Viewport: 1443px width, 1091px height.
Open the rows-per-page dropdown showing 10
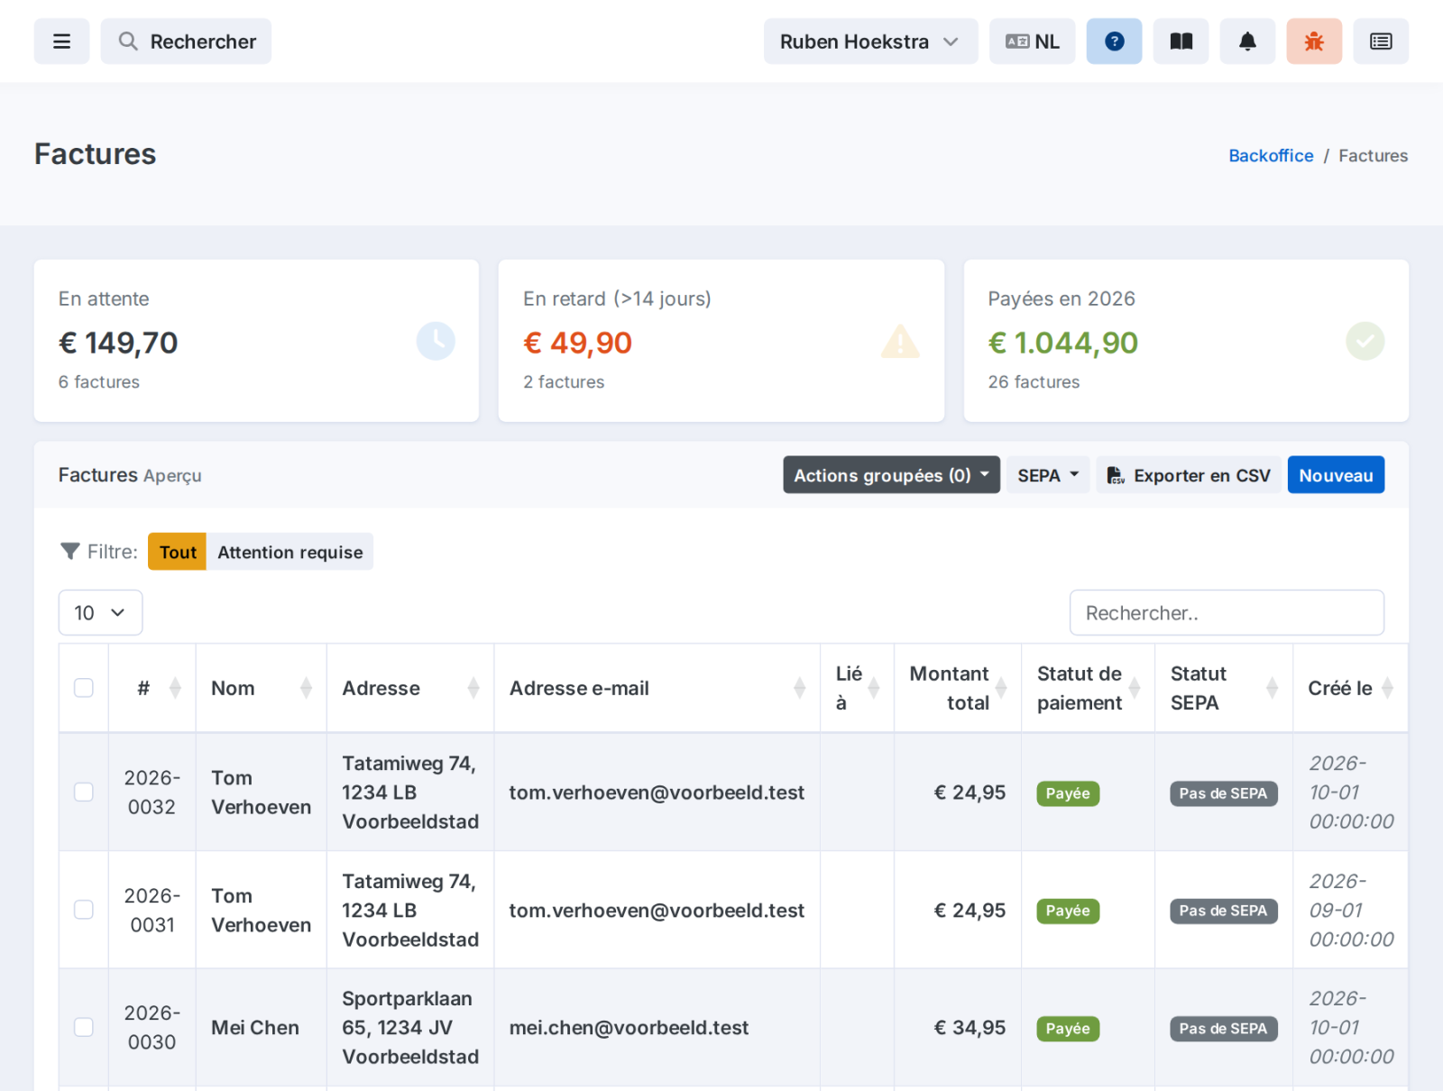(x=100, y=613)
